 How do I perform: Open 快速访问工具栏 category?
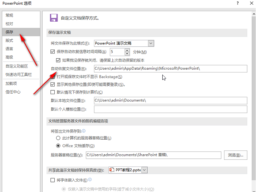tap(21, 74)
